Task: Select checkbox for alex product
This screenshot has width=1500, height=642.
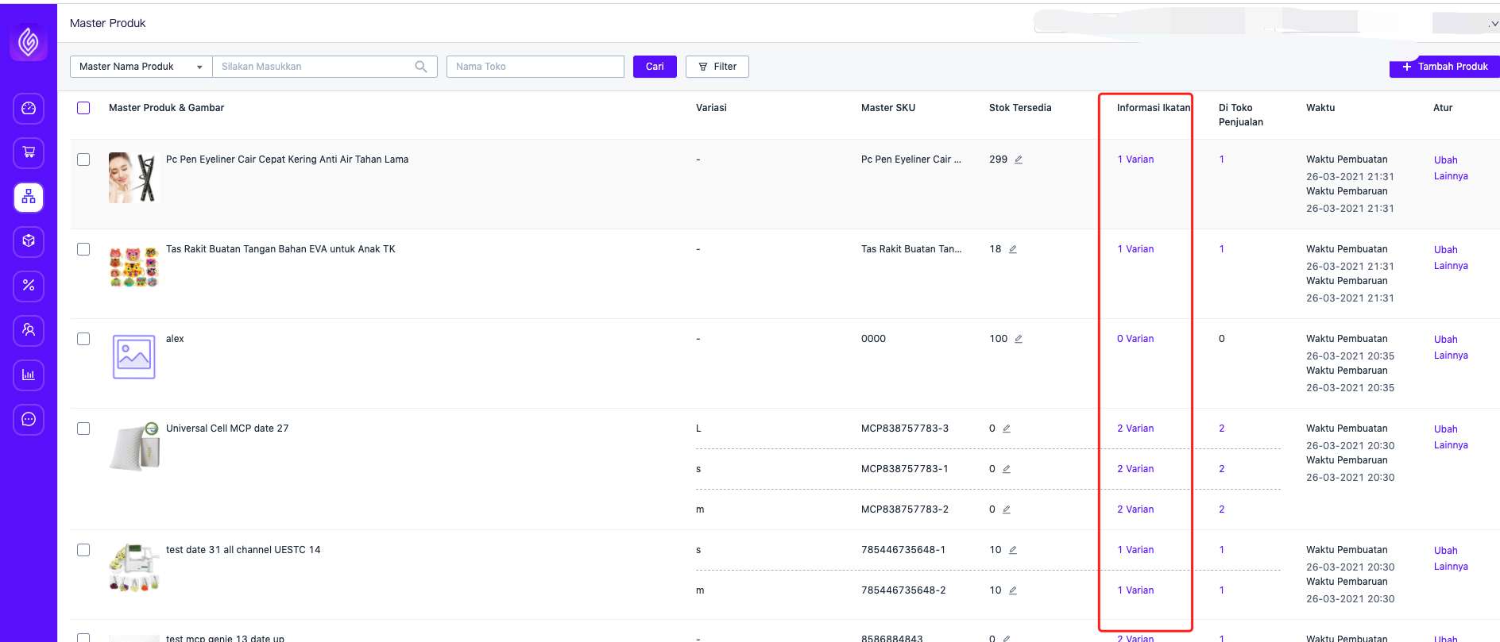Action: click(x=83, y=339)
